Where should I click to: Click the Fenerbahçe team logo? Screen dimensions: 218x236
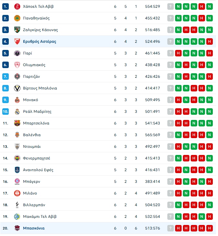click(x=17, y=158)
